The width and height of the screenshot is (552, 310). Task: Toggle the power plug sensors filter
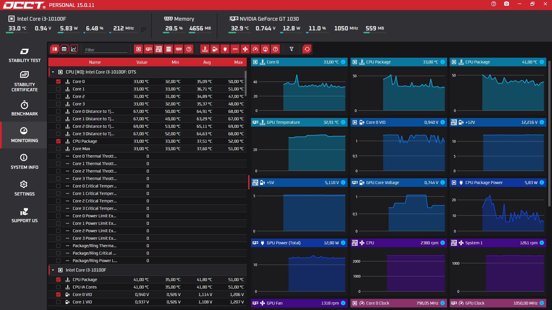tap(225, 49)
